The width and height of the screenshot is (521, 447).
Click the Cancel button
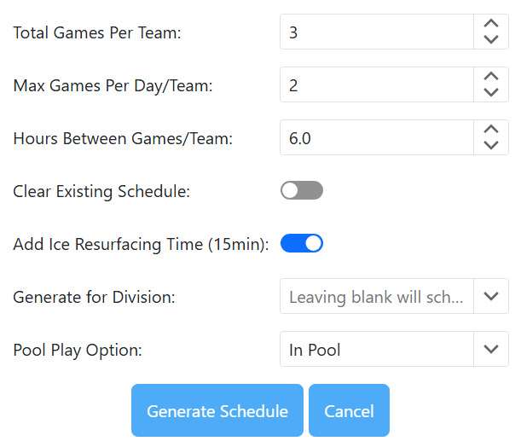tap(349, 411)
